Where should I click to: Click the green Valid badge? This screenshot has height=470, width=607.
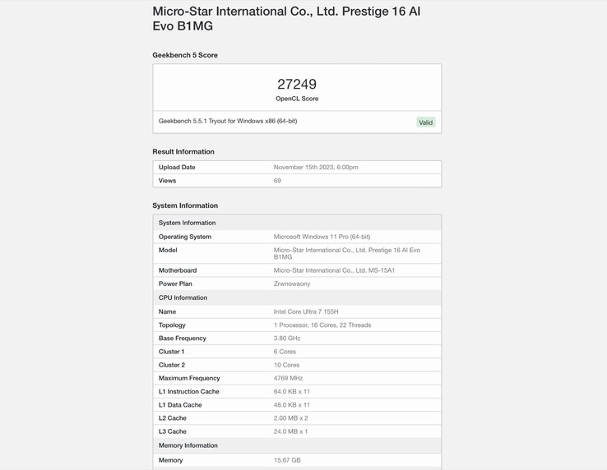click(425, 122)
